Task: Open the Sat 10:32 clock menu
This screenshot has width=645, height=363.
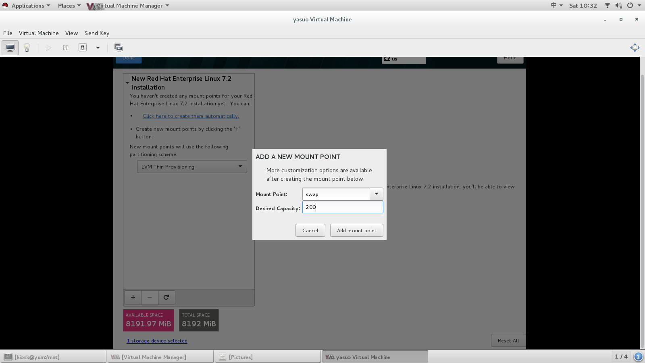Action: 583,5
